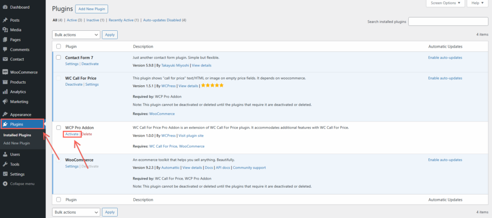Open WooCommerce API docs link
Viewport: 492px width, 218px height.
click(223, 168)
